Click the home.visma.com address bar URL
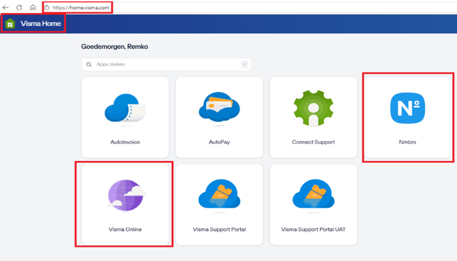This screenshot has width=457, height=261. pyautogui.click(x=81, y=7)
